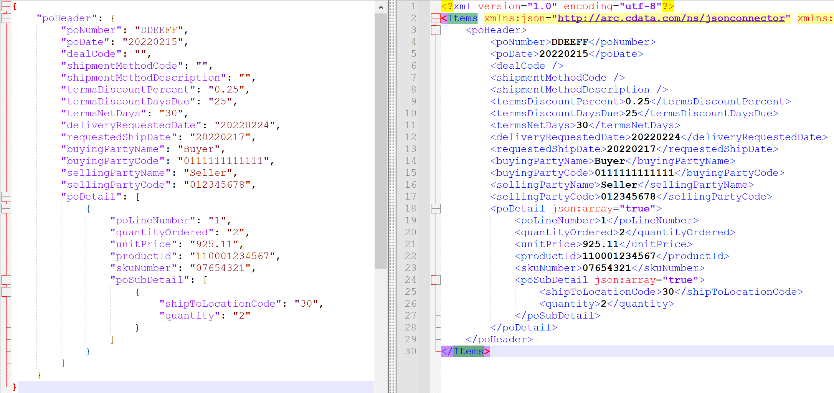Click the "poLineNumber" key in JSON
The width and height of the screenshot is (834, 393).
(153, 220)
